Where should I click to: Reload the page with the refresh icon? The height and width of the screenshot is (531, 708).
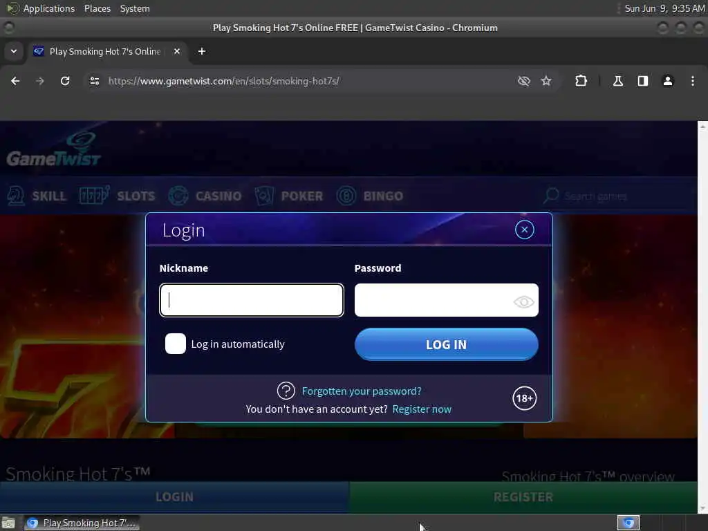tap(65, 81)
